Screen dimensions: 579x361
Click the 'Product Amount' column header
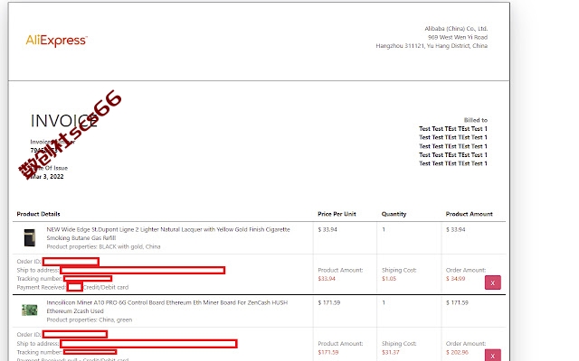pos(469,214)
